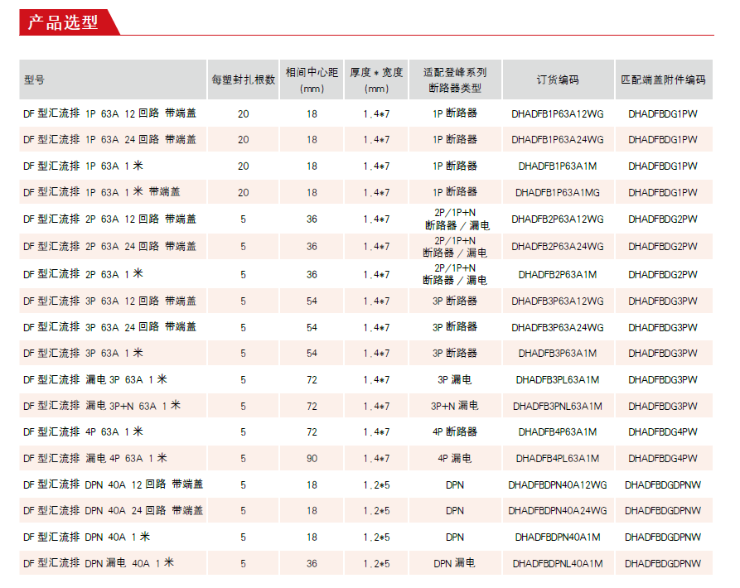Select model DF 型汇流排 DPN 40A 24 回路 带端盖
Image resolution: width=740 pixels, height=588 pixels.
click(x=114, y=510)
